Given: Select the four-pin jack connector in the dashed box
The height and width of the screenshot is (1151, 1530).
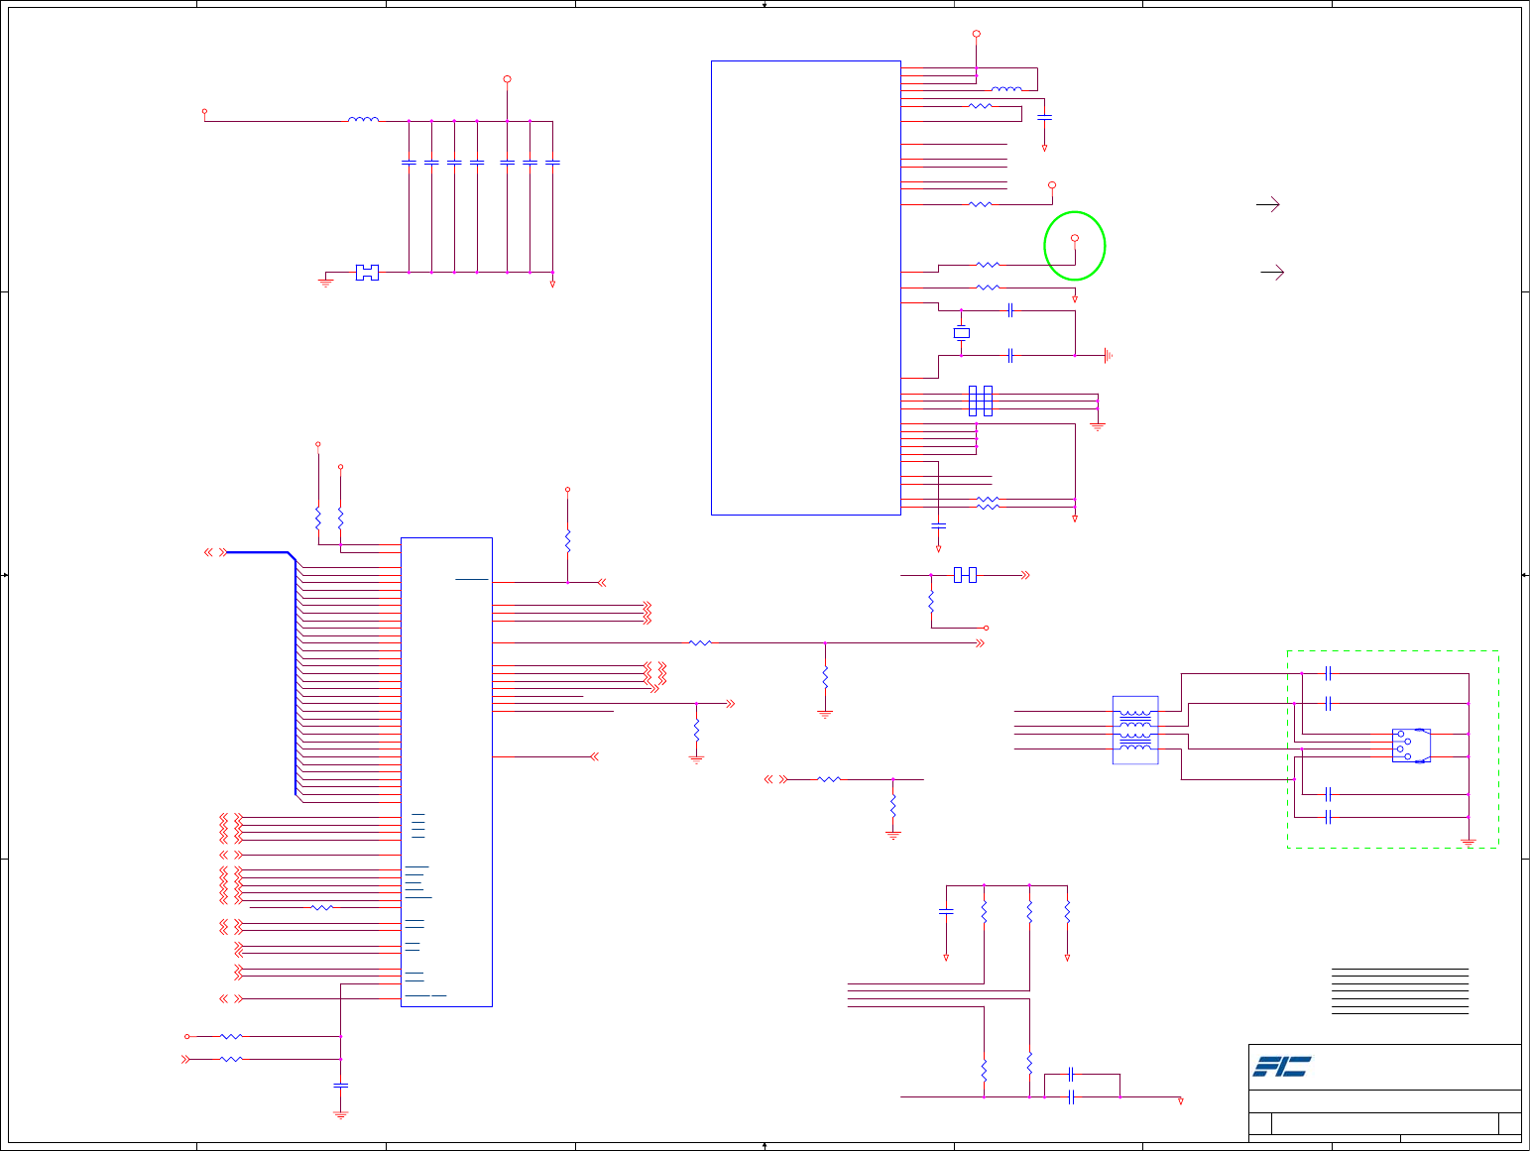Looking at the screenshot, I should (x=1411, y=746).
